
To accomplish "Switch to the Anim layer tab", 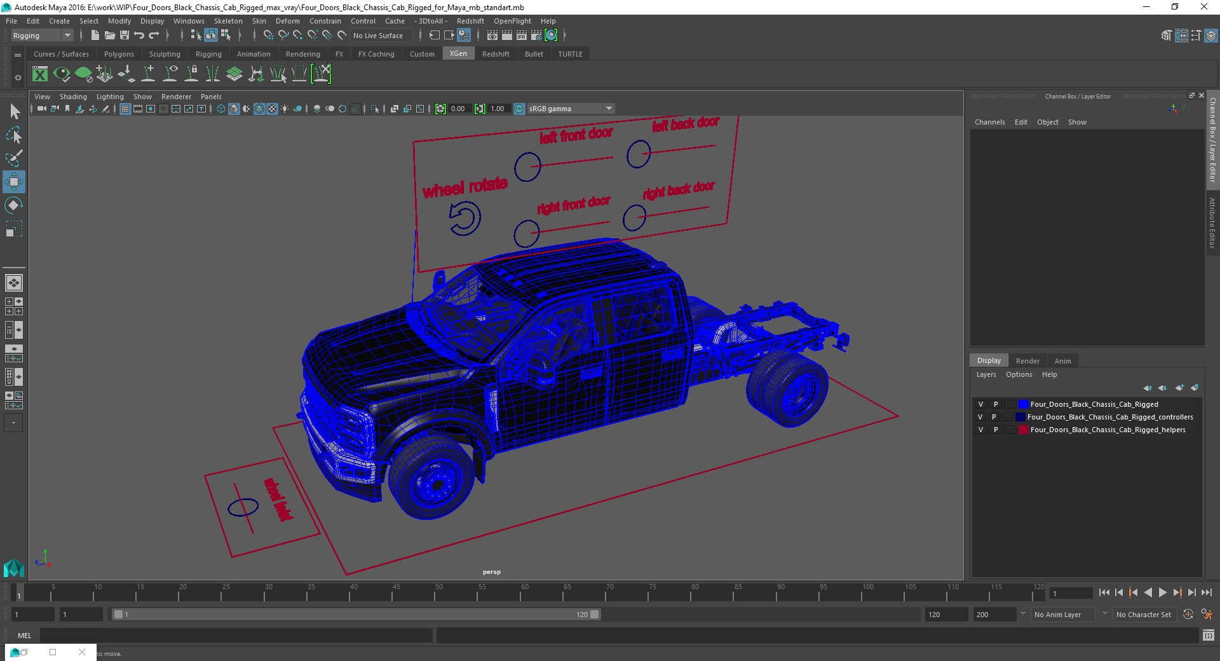I will [x=1062, y=360].
